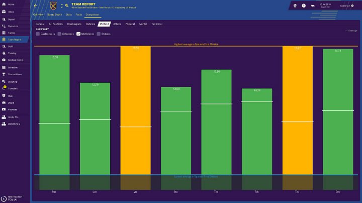Open Inbox from the sidebar
Image resolution: width=362 pixels, height=203 pixels.
coord(11,11)
